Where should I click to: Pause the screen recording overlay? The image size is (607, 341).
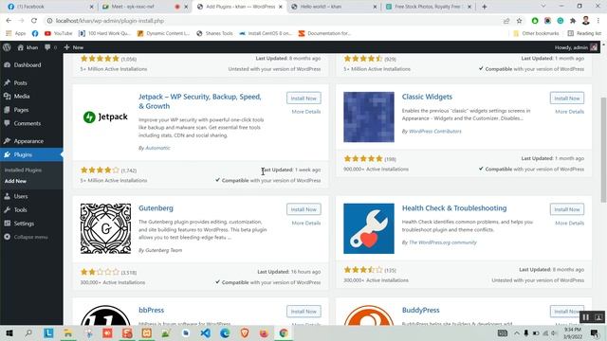[586, 317]
